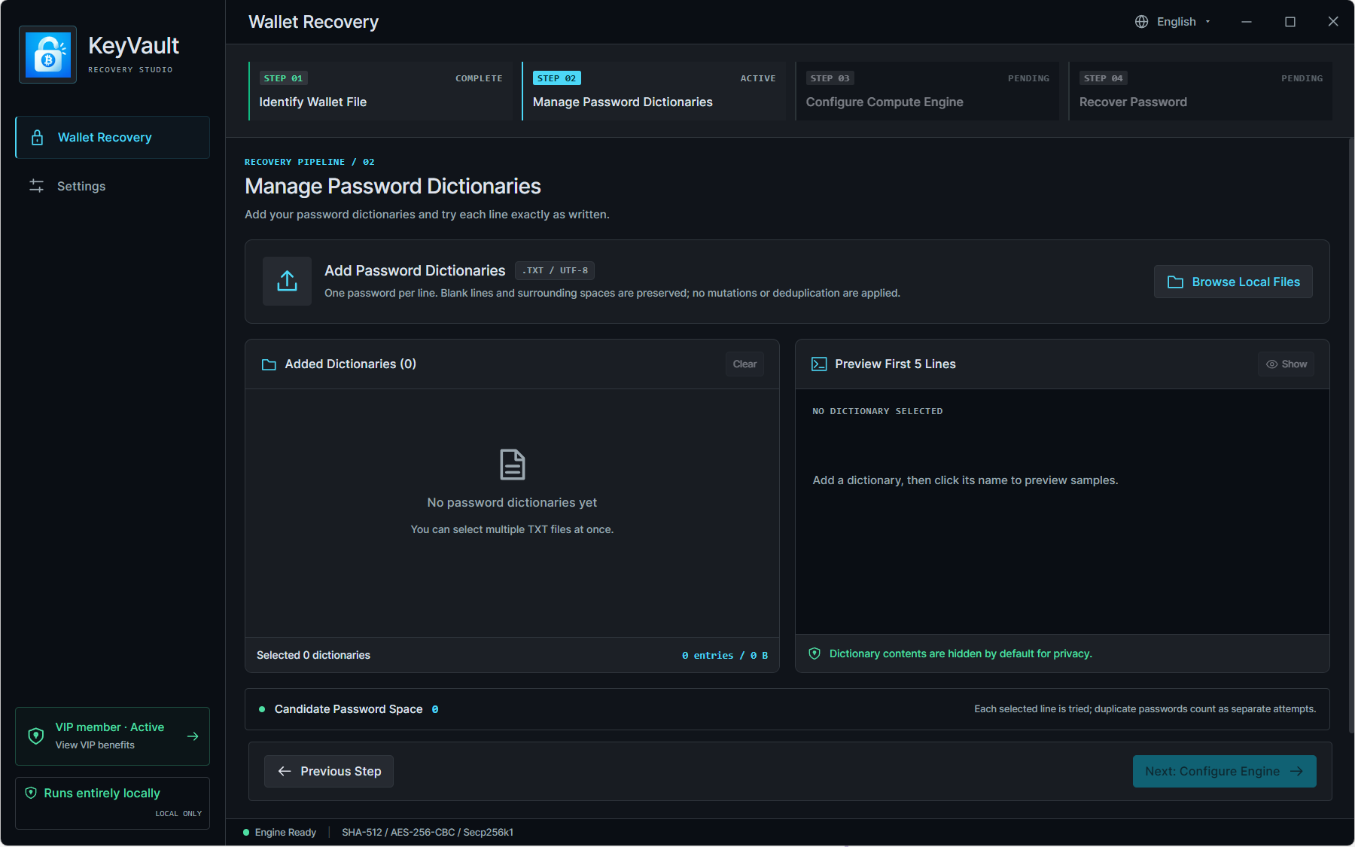This screenshot has height=847, width=1355.
Task: Click the "NO DICTIONARY SELECTED" label
Action: [878, 411]
